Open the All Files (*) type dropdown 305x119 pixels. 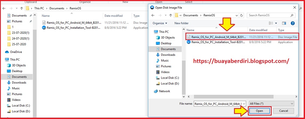(272, 104)
